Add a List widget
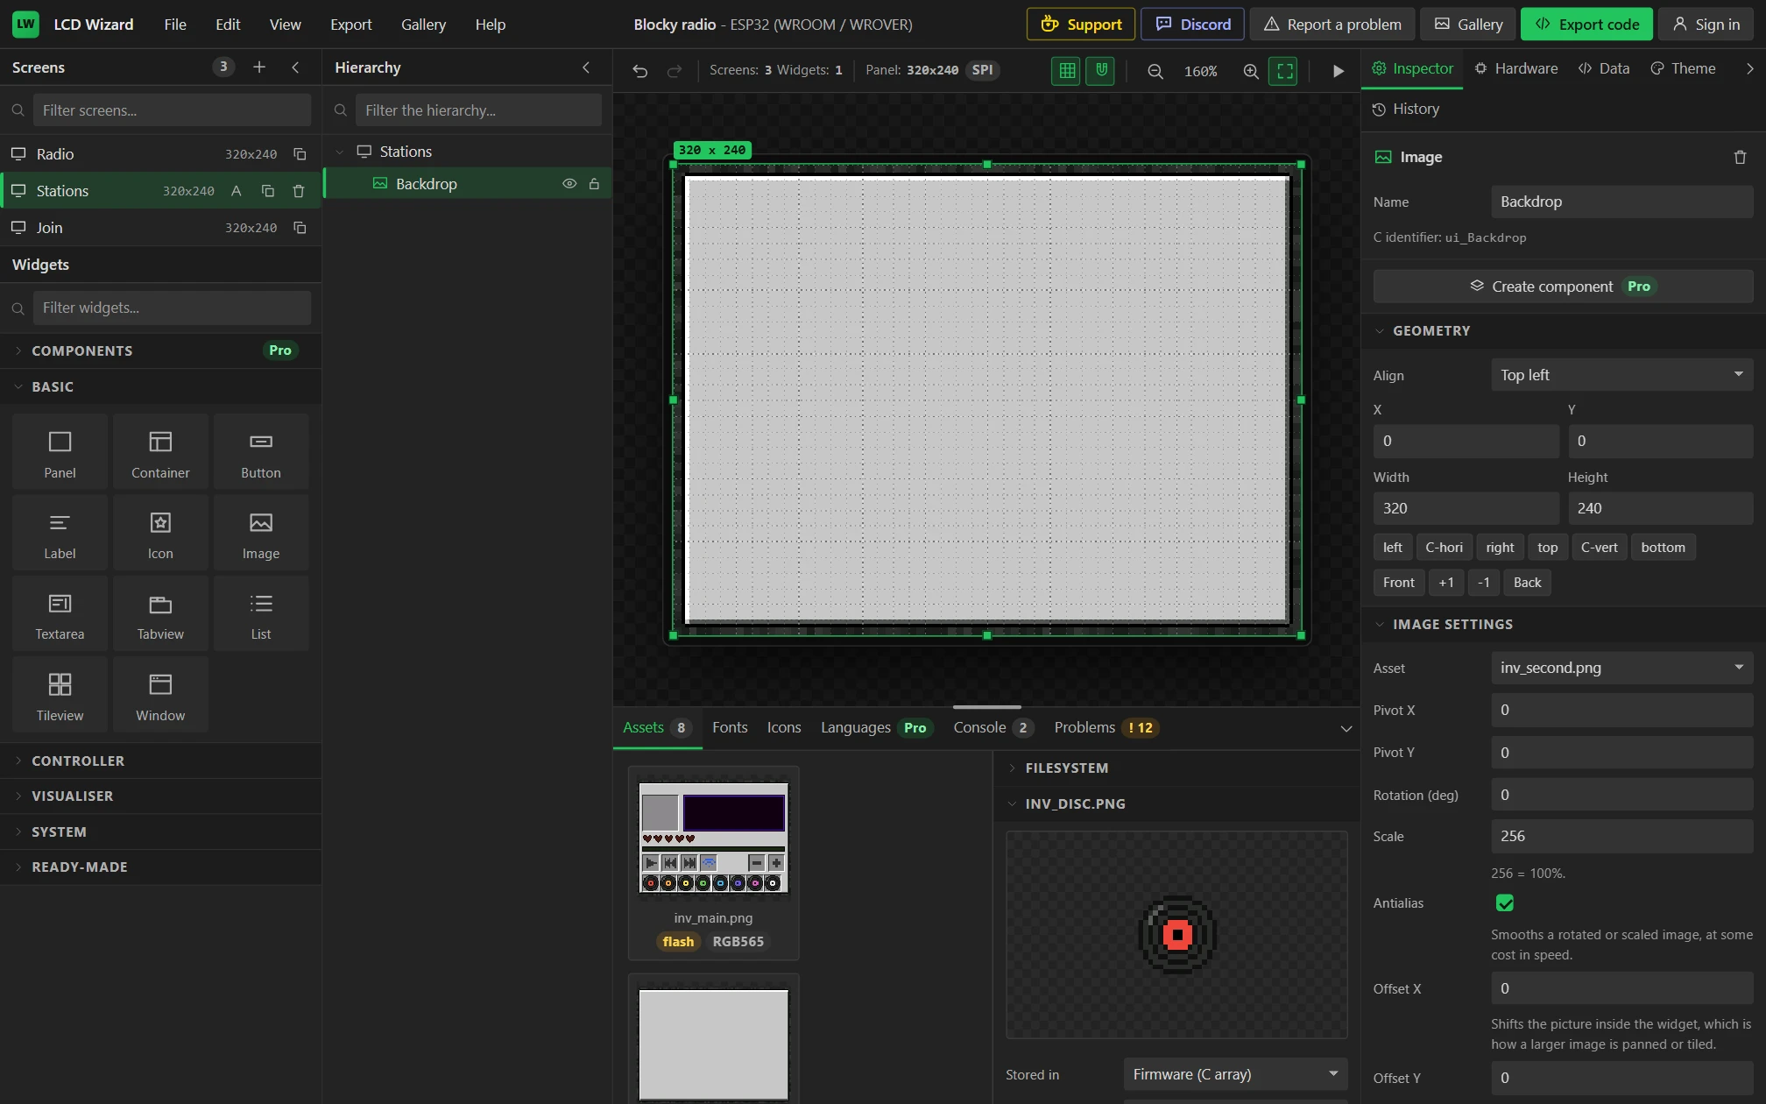This screenshot has width=1766, height=1104. pos(261,612)
